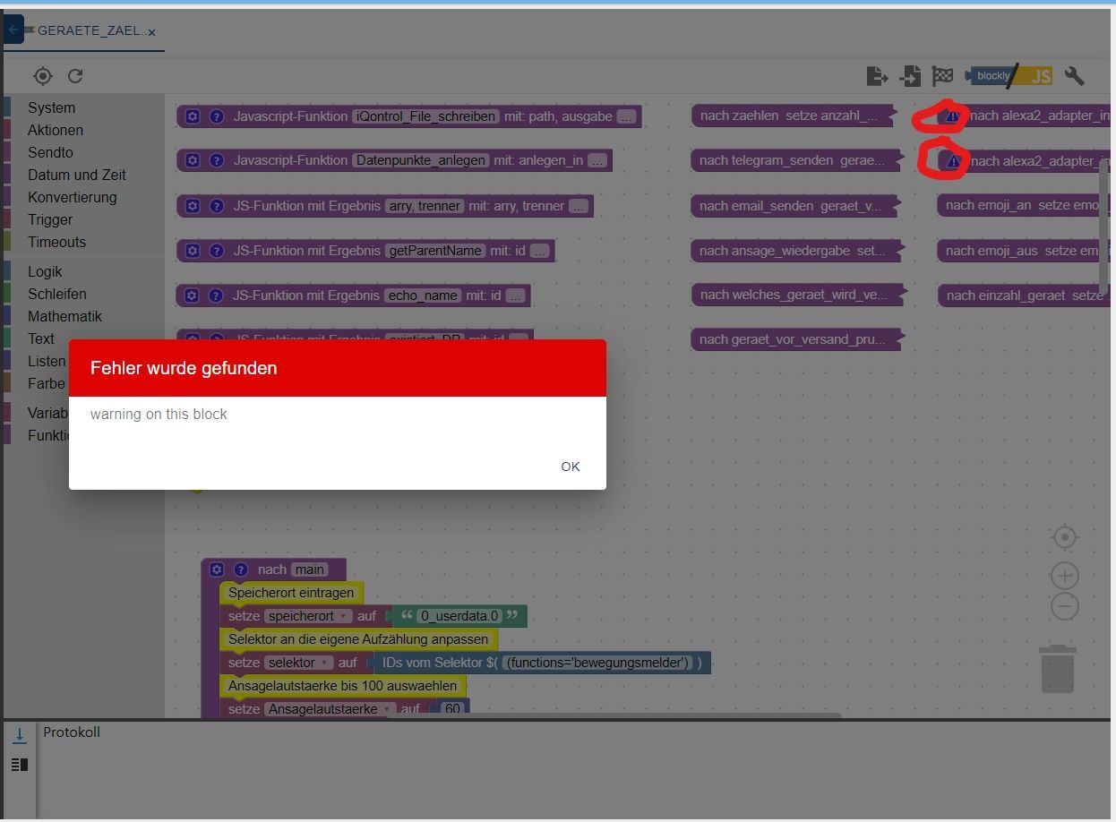
Task: Confirm the error dialog with OK
Action: 571,467
